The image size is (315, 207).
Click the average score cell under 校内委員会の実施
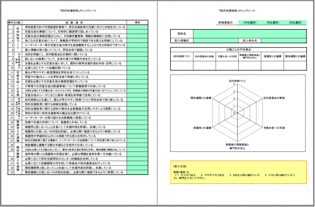[204, 65]
